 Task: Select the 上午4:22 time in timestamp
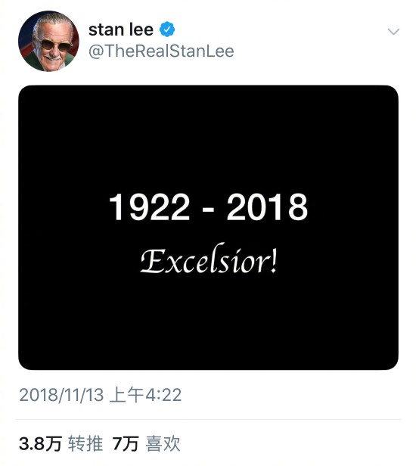click(x=145, y=395)
